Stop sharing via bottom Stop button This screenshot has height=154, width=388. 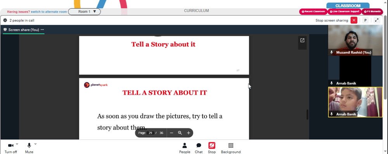(x=212, y=148)
